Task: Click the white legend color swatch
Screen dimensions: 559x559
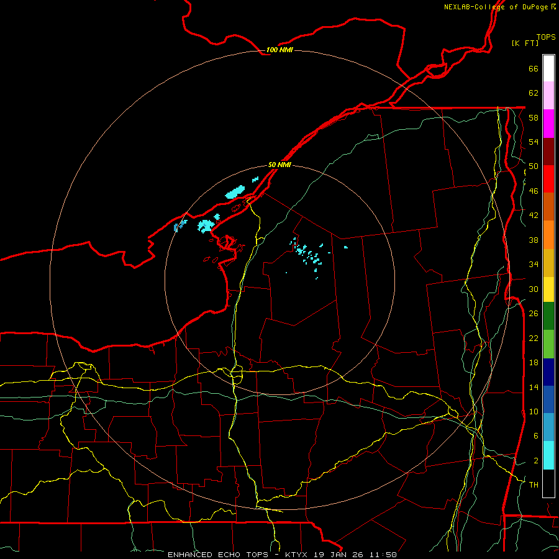Action: click(x=548, y=68)
